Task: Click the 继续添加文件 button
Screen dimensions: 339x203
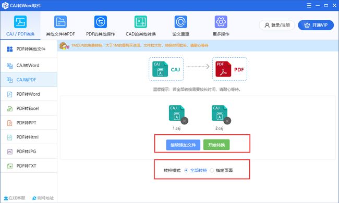Action: pos(183,145)
